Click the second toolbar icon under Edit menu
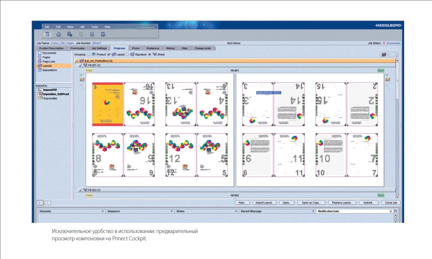Viewport: 432px width, 259px height. tap(59, 34)
